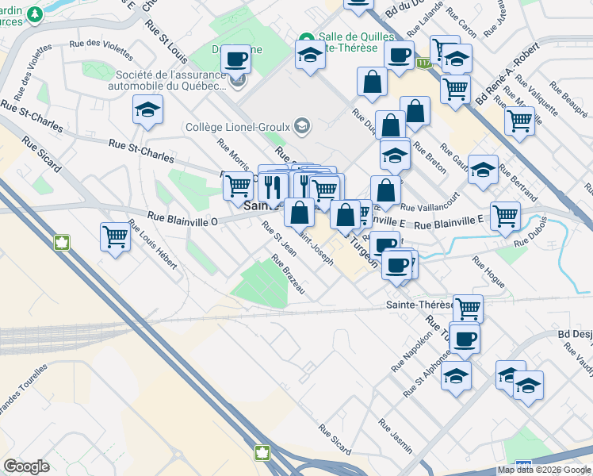
Task: Click the school marker beside Rue St Alphonse
Action: (x=456, y=378)
